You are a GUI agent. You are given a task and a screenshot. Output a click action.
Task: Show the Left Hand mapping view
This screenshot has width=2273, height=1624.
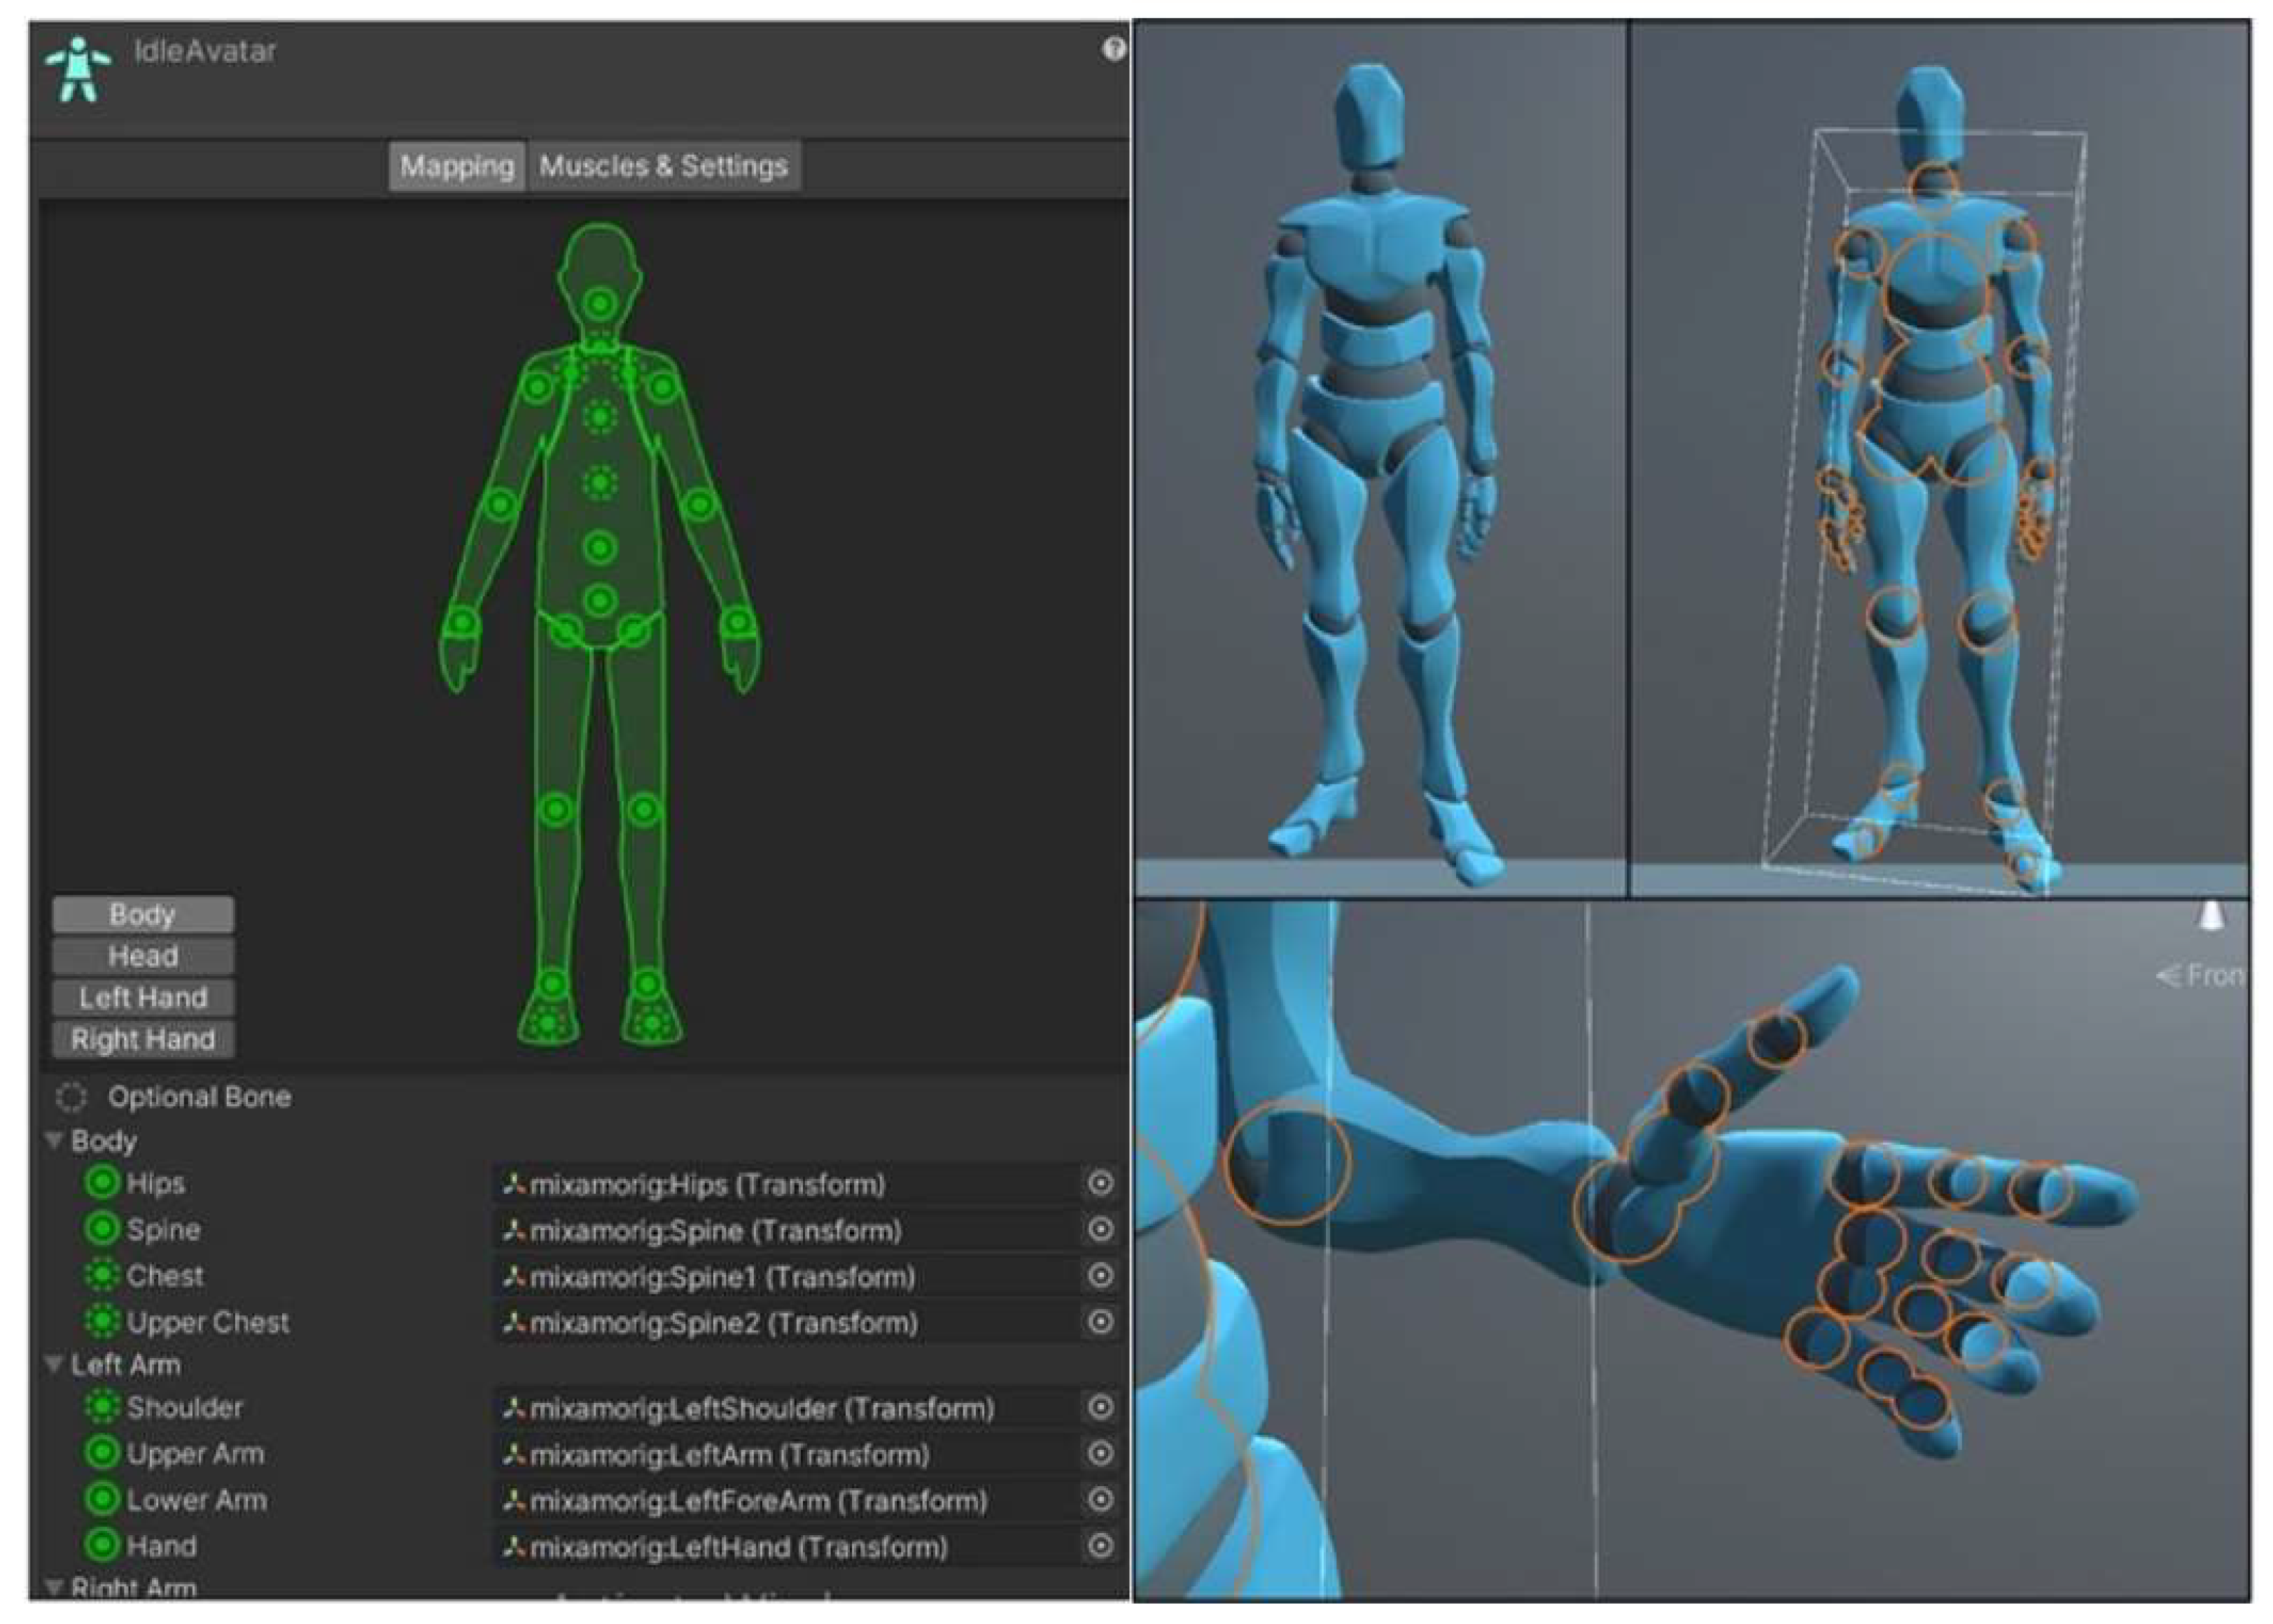143,997
